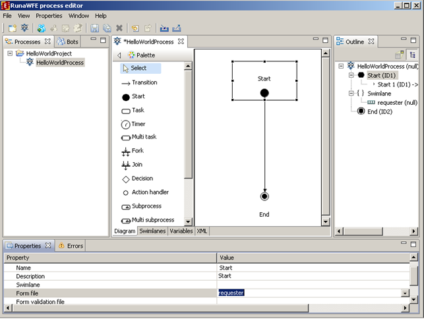The image size is (424, 319).
Task: Switch to the Swimlanes tab
Action: point(152,231)
